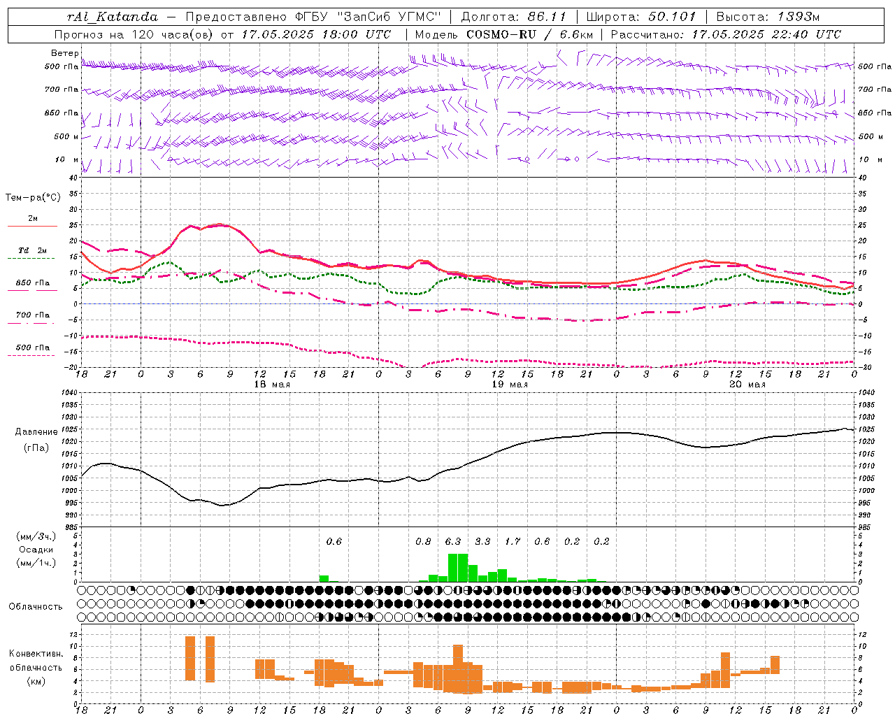Click the Облачность row label
This screenshot has width=895, height=716.
tap(36, 606)
